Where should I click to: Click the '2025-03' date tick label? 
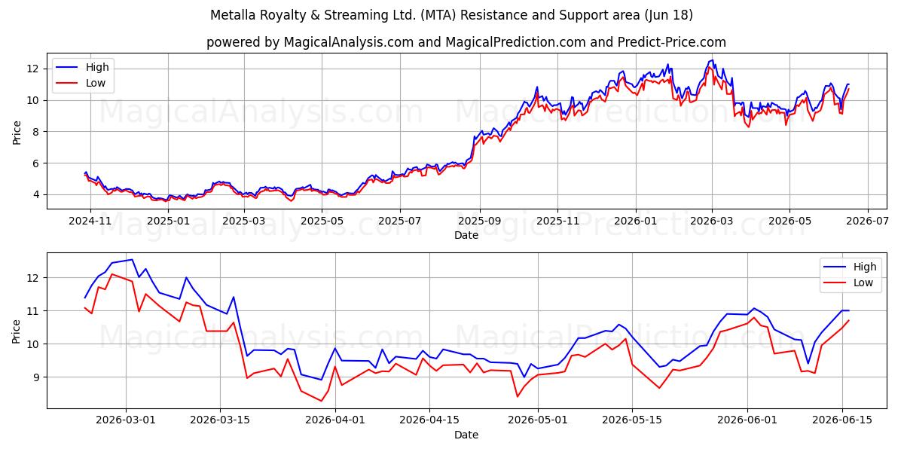point(244,221)
